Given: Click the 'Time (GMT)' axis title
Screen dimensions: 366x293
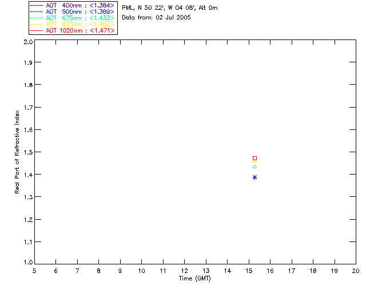Looking at the screenshot, I should [195, 279].
